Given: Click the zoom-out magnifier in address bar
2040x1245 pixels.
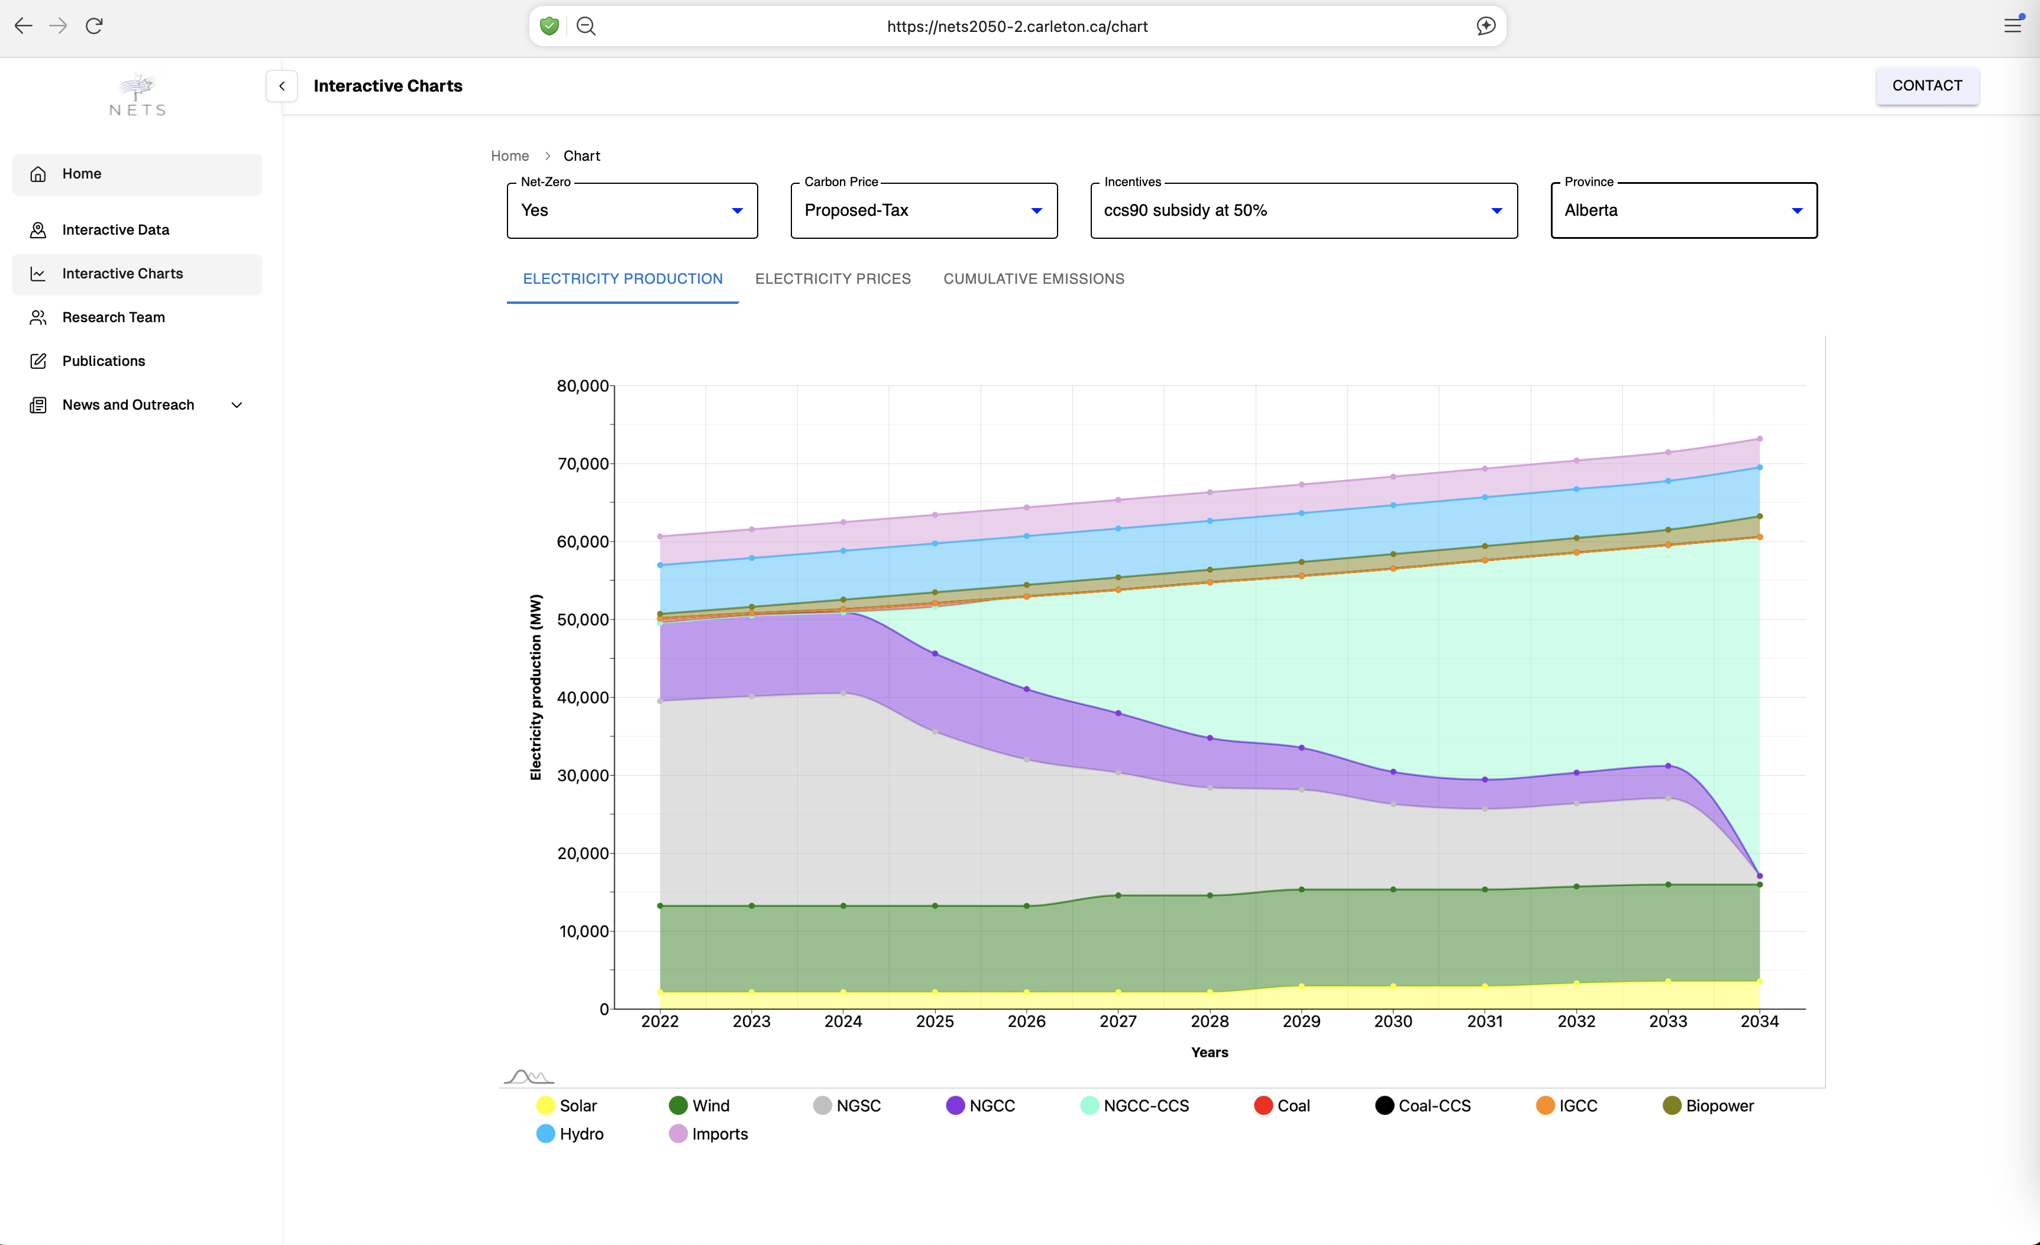Looking at the screenshot, I should coord(586,25).
